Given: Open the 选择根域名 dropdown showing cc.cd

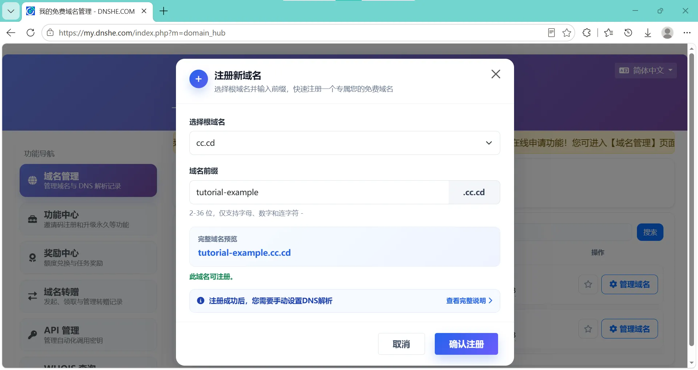Looking at the screenshot, I should click(x=344, y=143).
